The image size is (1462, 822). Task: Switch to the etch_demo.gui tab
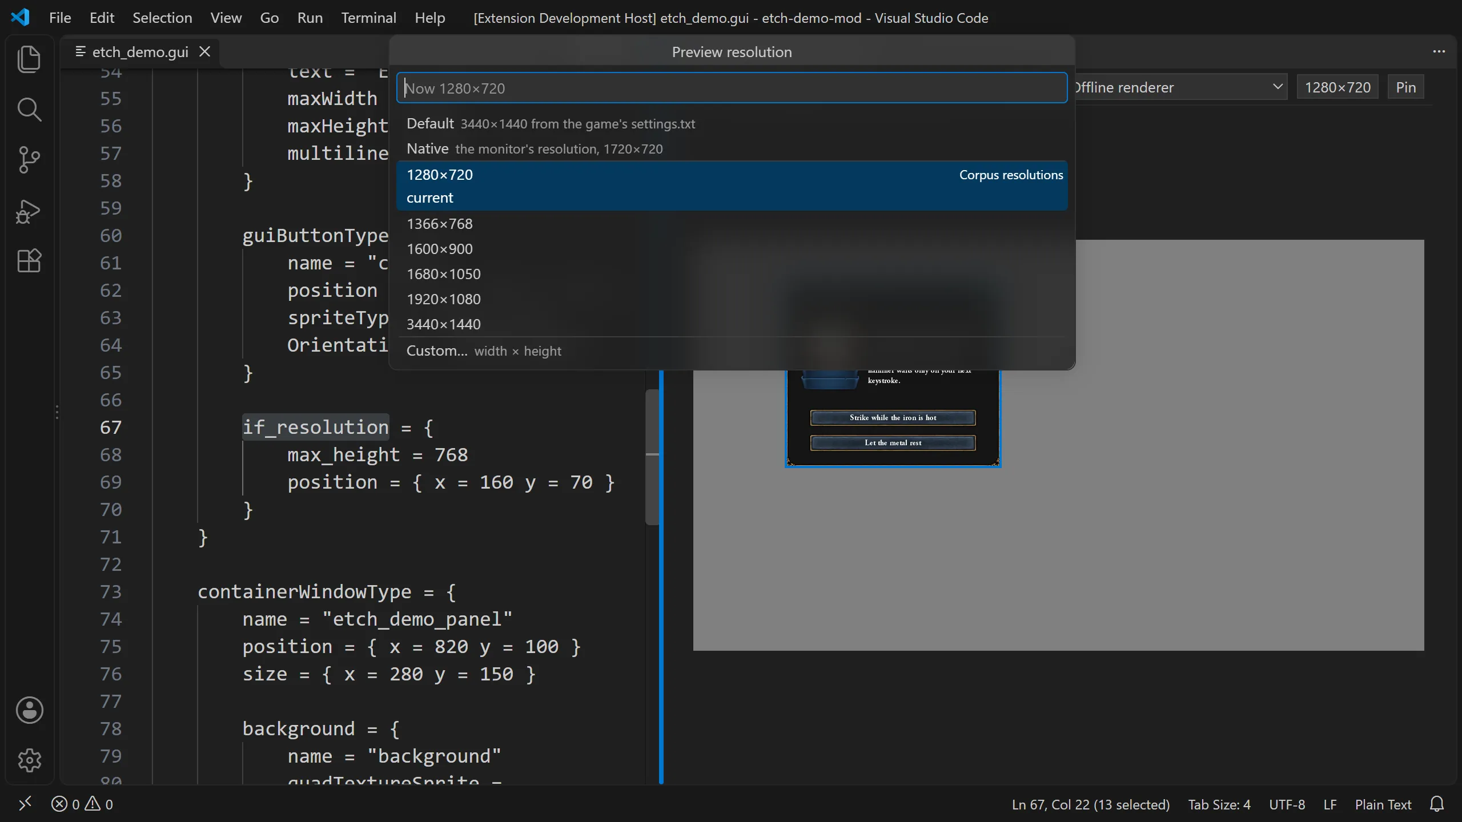click(140, 52)
